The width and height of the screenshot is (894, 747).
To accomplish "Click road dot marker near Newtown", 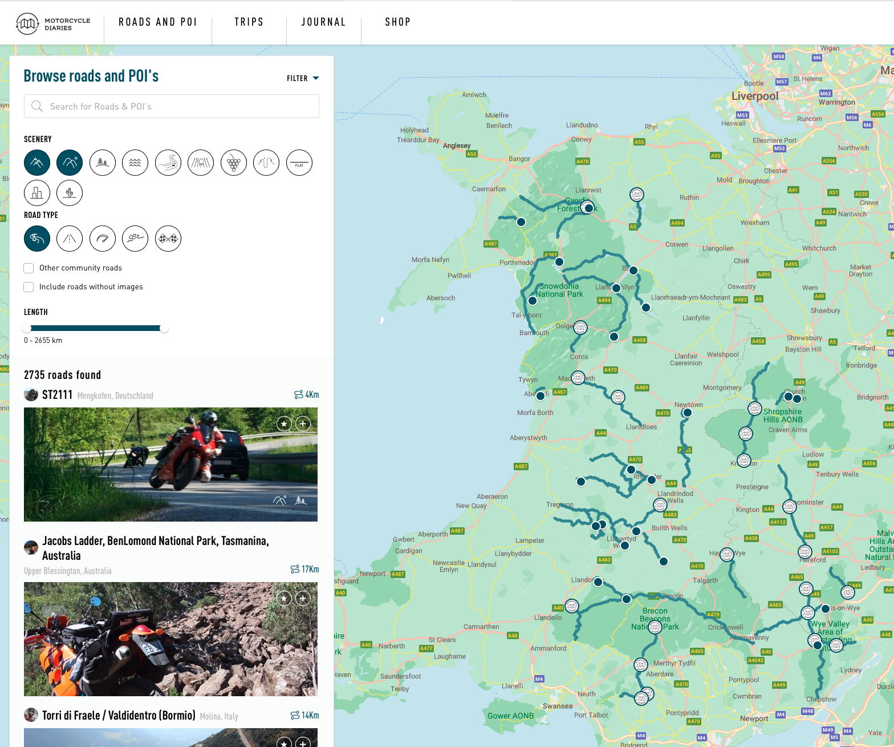I will [x=688, y=413].
